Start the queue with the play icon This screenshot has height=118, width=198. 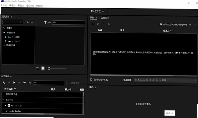coord(195,25)
